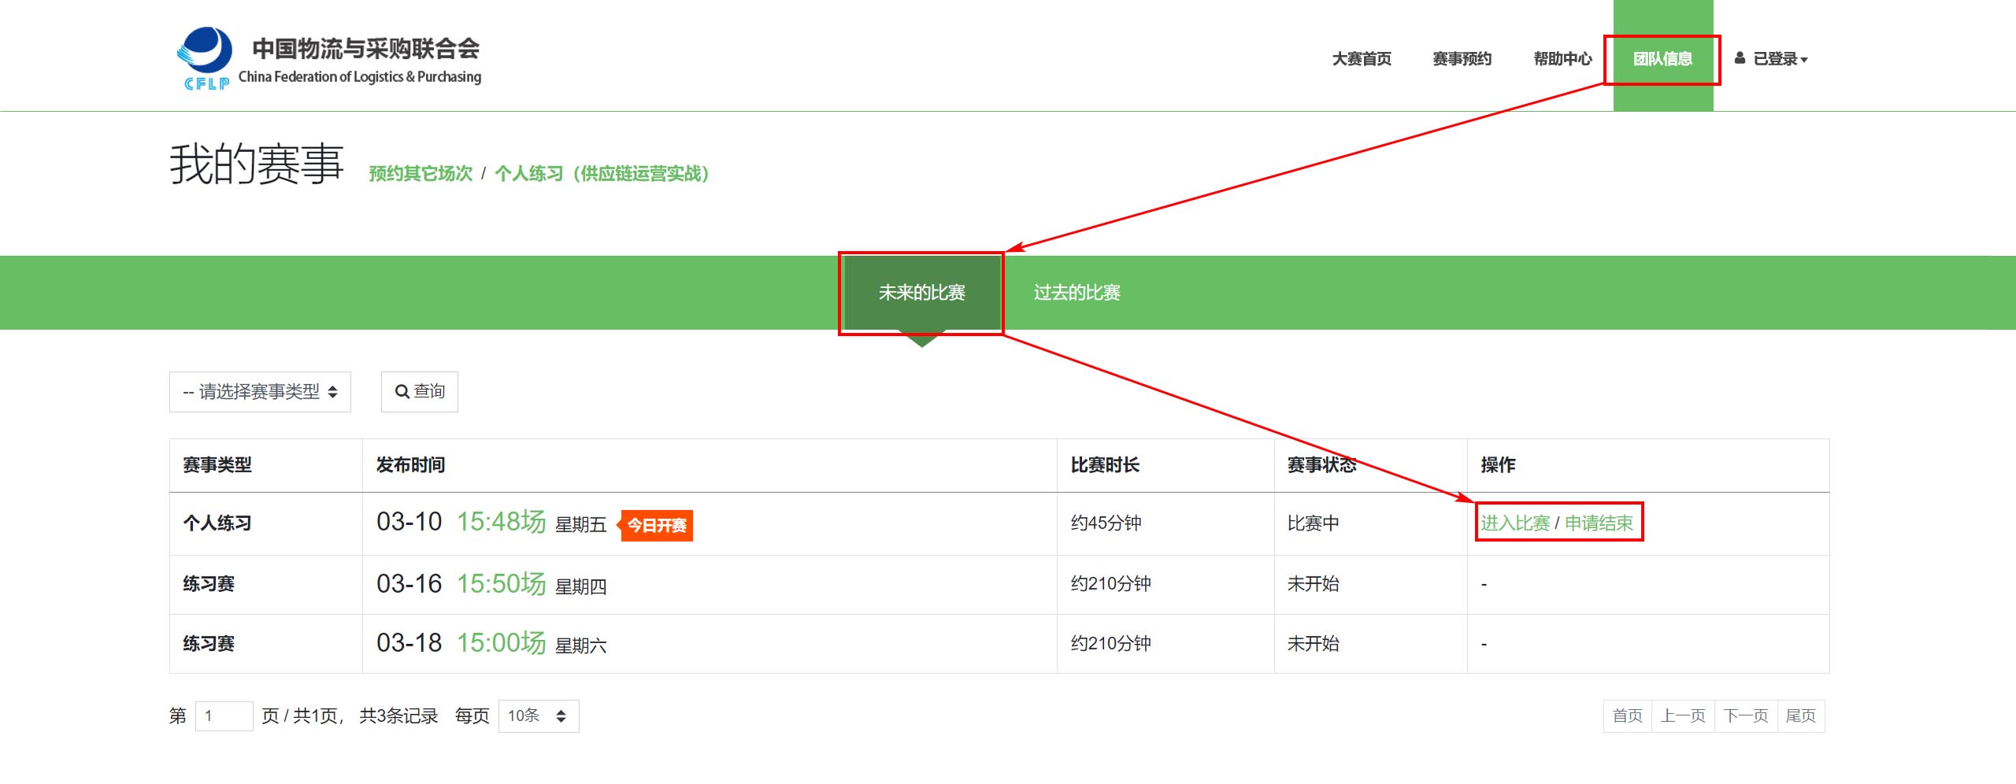Click the 查询 search button
Image resolution: width=2016 pixels, height=784 pixels.
pyautogui.click(x=421, y=391)
